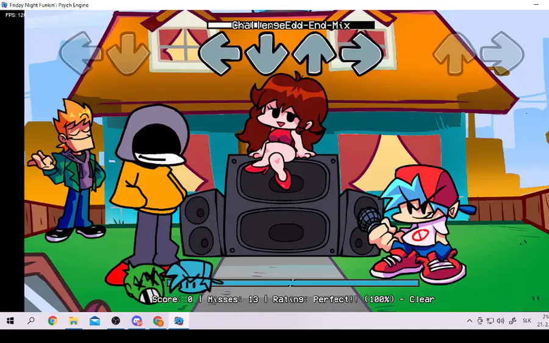This screenshot has height=343, width=549.
Task: Open network status tray icon
Action: coord(490,320)
